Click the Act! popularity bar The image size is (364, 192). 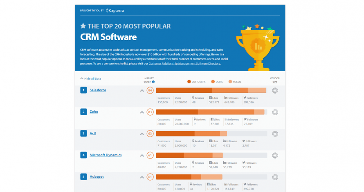tap(211, 134)
